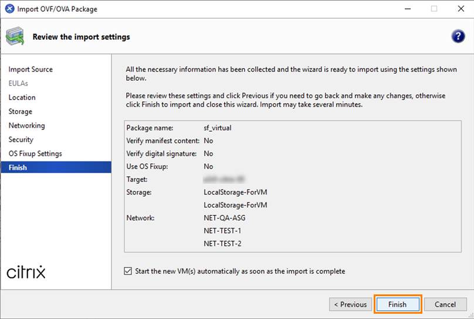Go to the Import Source step
The width and height of the screenshot is (474, 319).
pyautogui.click(x=31, y=69)
